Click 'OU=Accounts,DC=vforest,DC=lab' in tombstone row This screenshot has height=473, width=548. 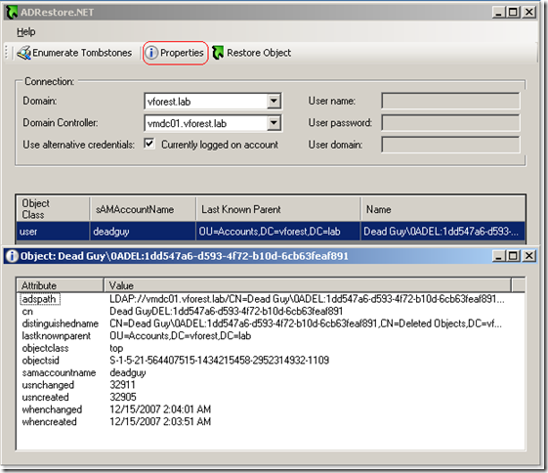point(278,232)
